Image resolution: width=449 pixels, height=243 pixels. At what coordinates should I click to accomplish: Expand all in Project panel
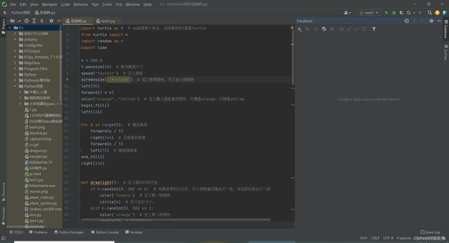(34, 21)
